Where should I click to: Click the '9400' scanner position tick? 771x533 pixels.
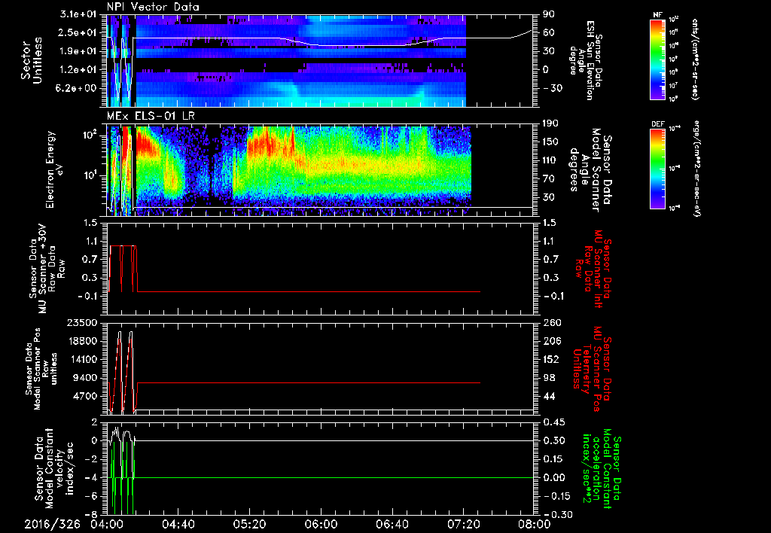coord(87,378)
